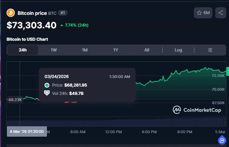This screenshot has height=147, width=229.
Task: Toggle the Log scale option
Action: tap(178, 50)
